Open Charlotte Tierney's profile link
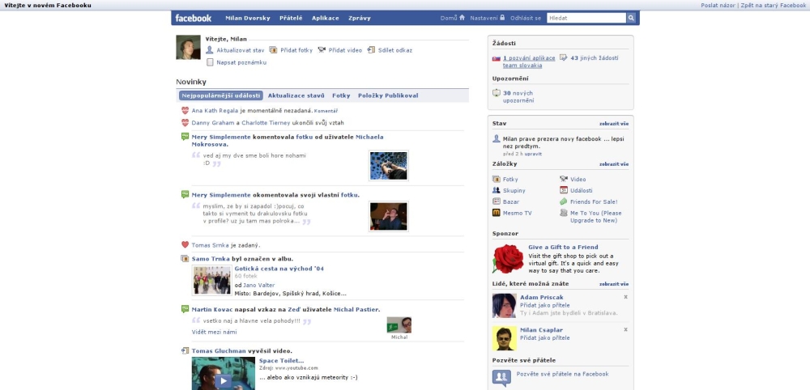The height and width of the screenshot is (390, 810). click(266, 123)
